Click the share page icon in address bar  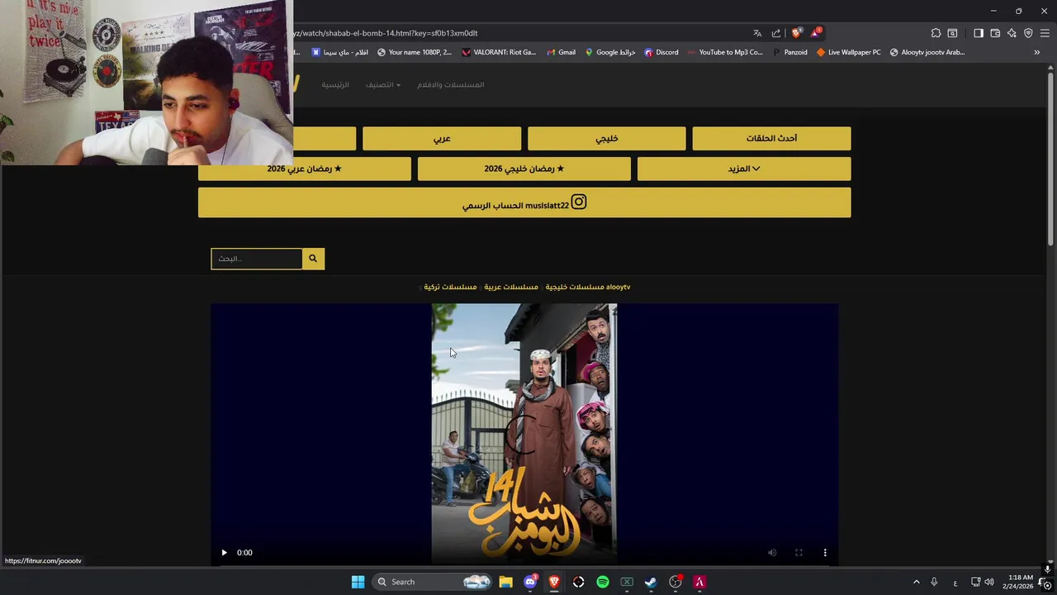[x=776, y=33]
